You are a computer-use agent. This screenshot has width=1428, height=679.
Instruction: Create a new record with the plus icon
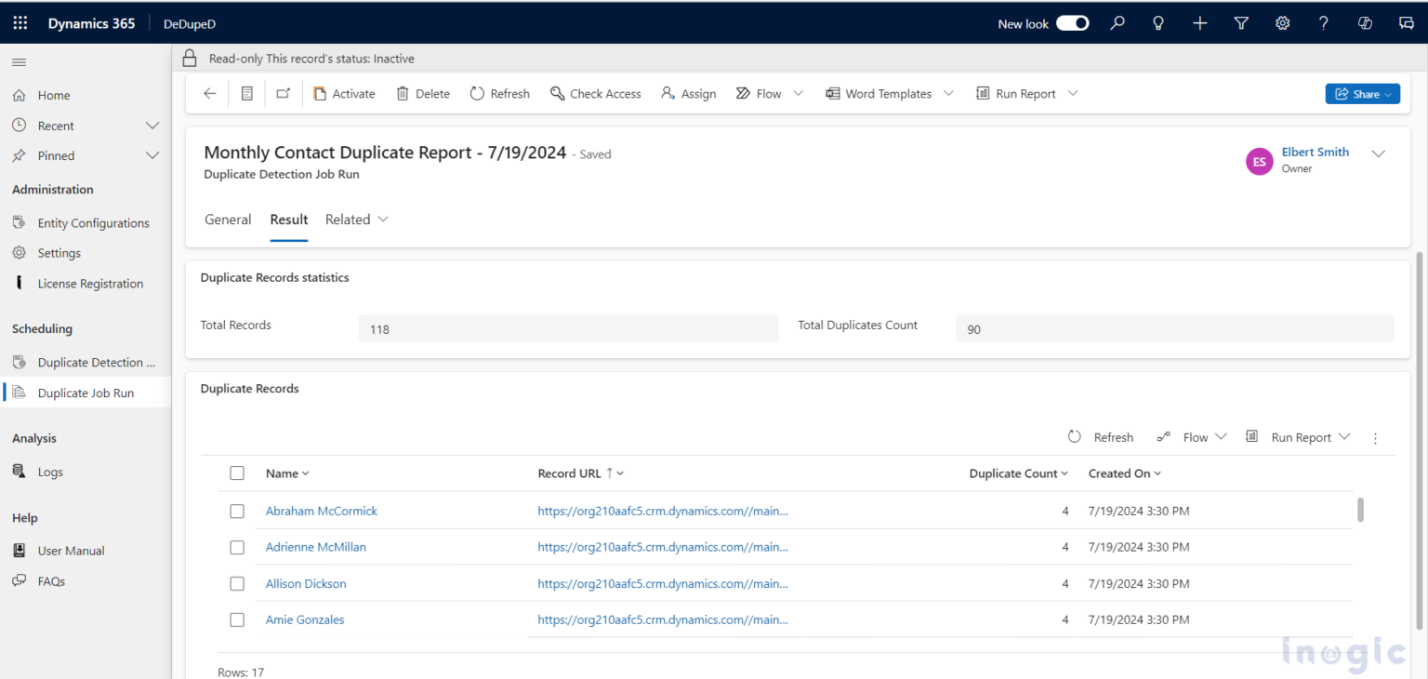pos(1199,22)
